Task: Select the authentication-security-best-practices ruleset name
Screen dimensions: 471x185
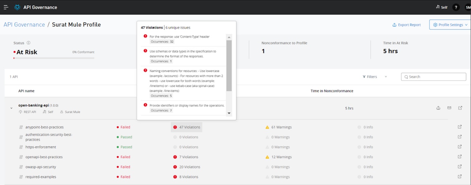Action: [x=49, y=137]
